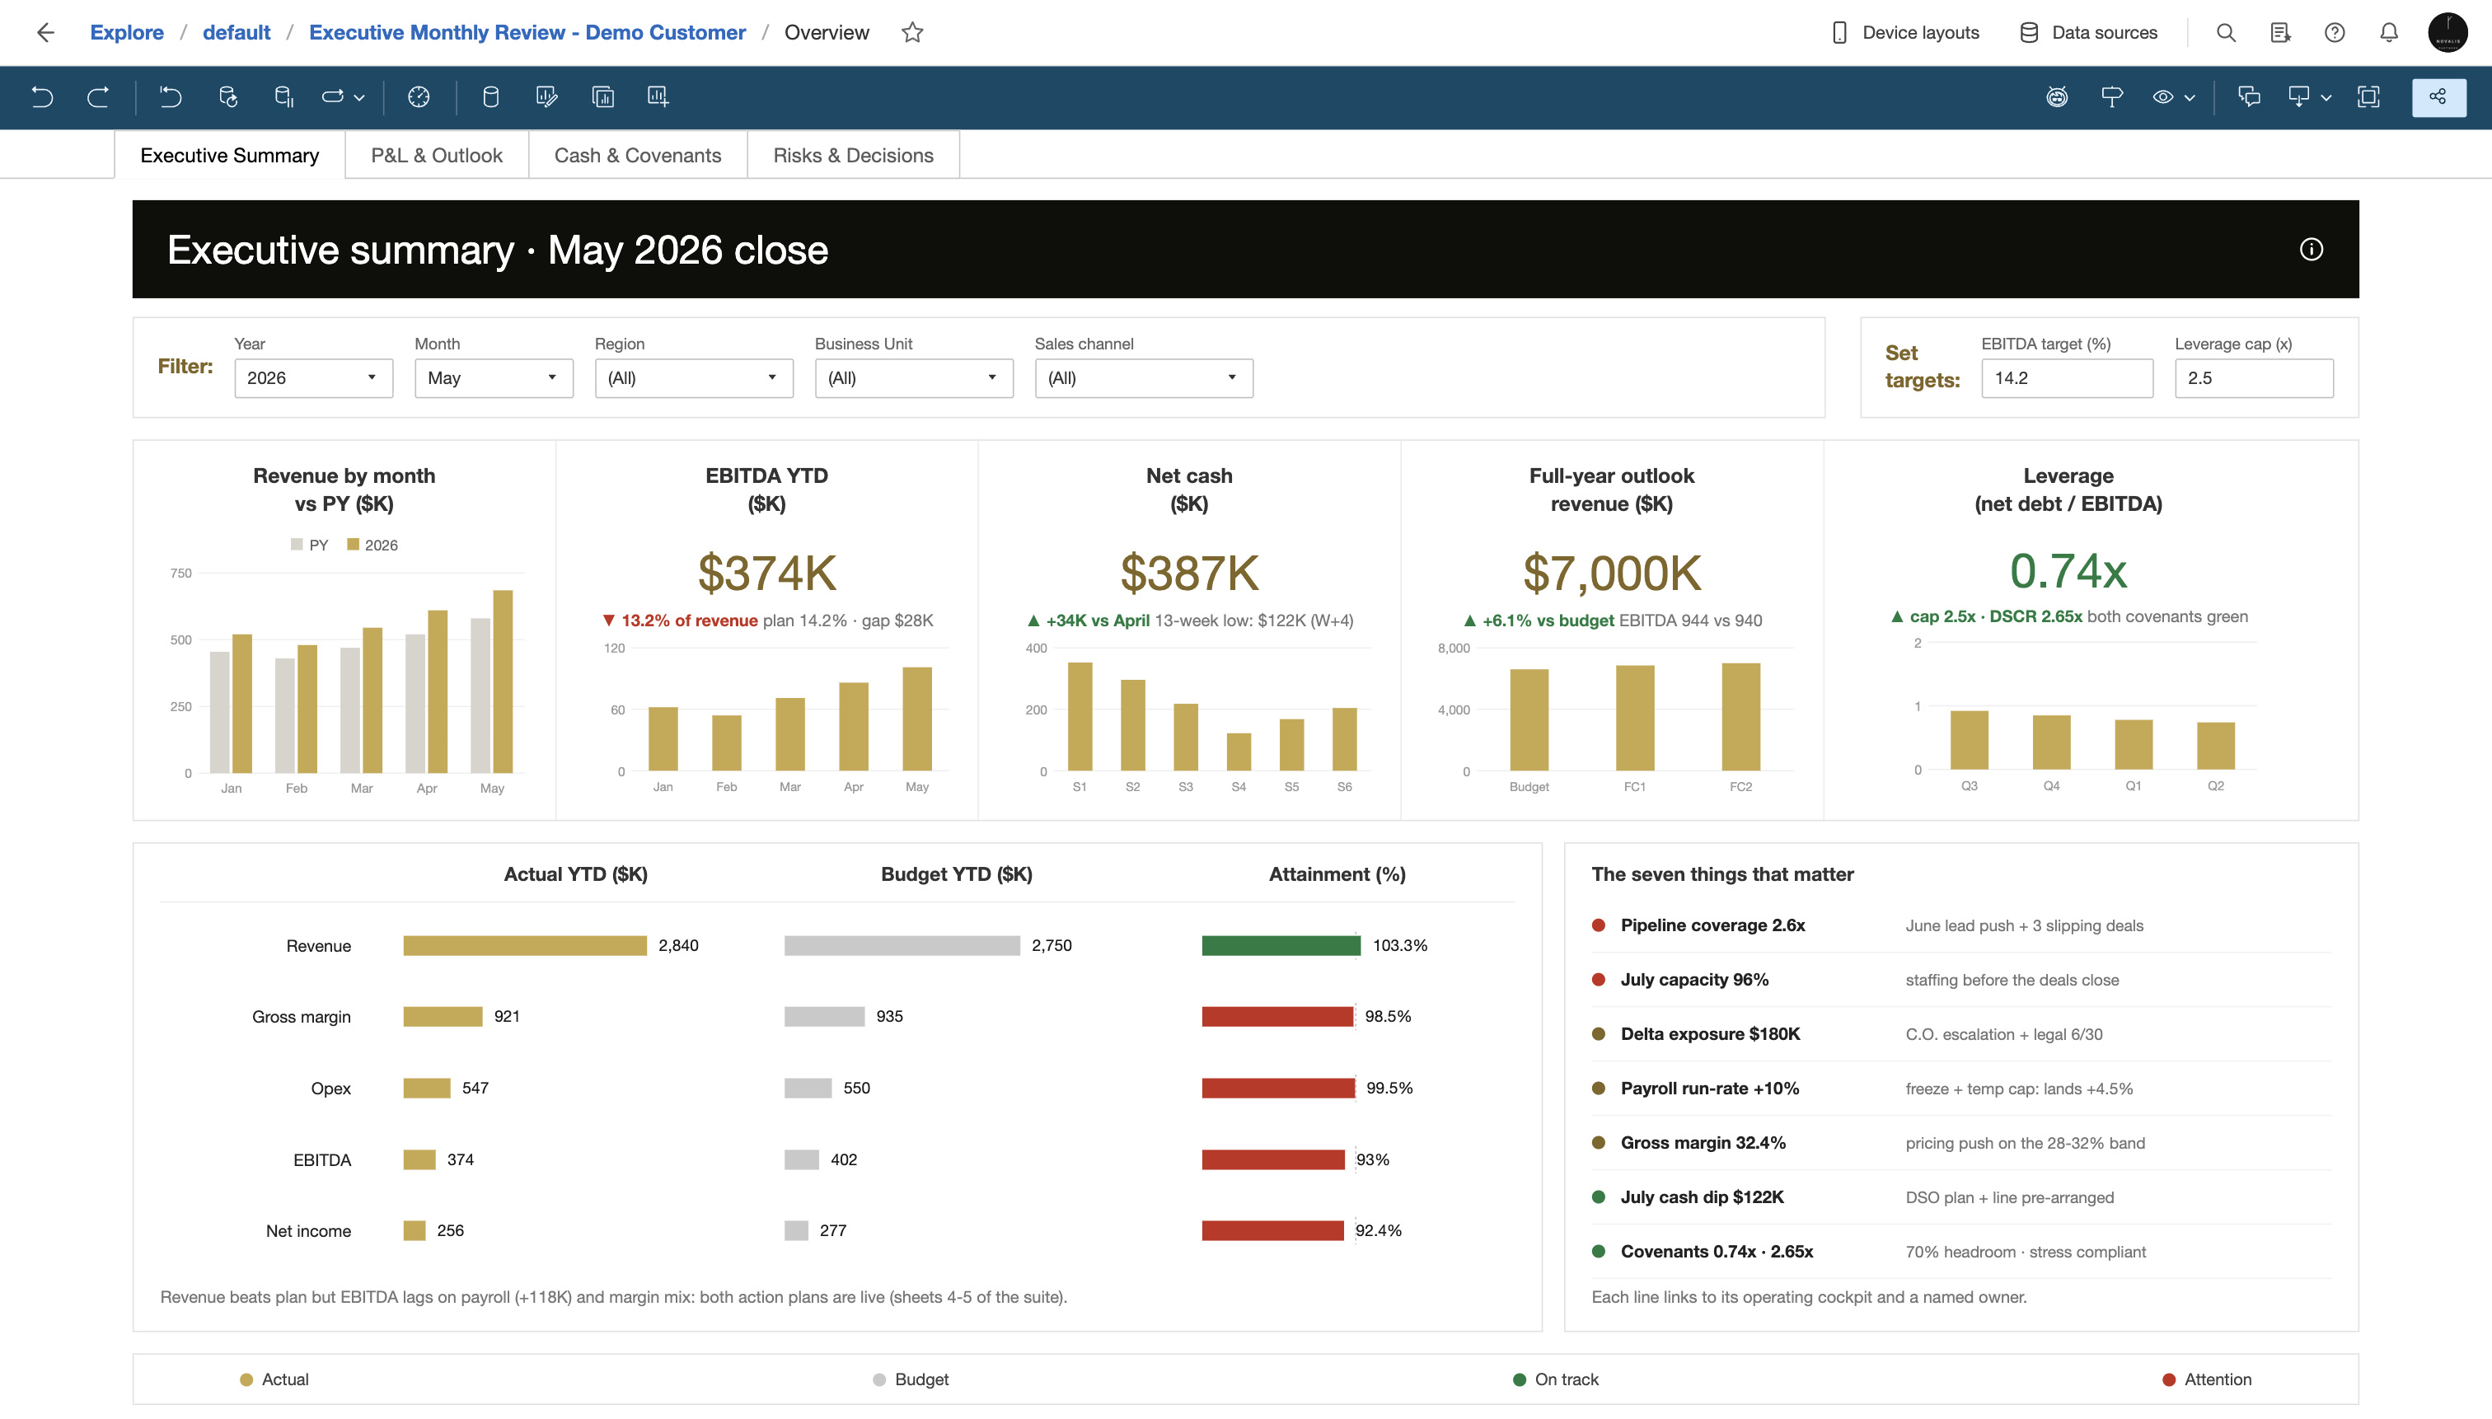The image size is (2492, 1419).
Task: Toggle full screen mode icon
Action: [x=2368, y=96]
